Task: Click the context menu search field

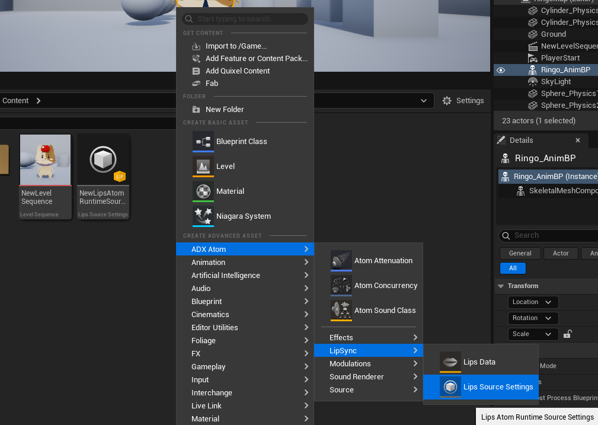Action: point(245,19)
